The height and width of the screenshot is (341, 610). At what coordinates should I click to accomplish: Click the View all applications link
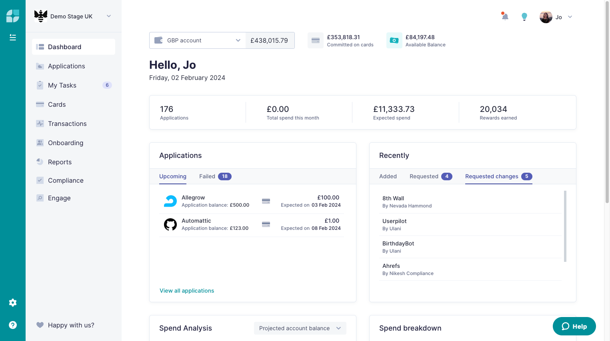tap(187, 291)
